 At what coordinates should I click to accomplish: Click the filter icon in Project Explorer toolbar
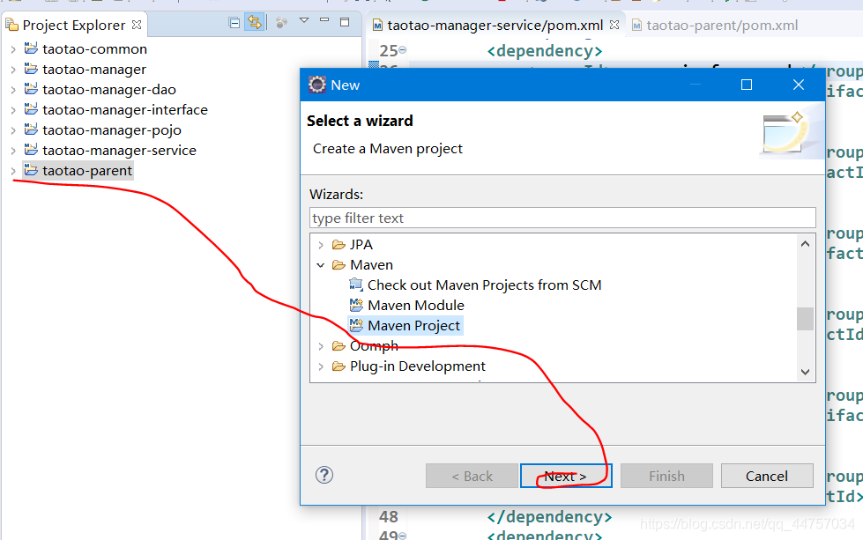coord(281,23)
